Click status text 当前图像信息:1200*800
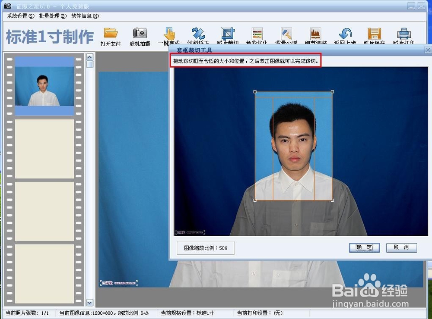This screenshot has width=432, height=319. pyautogui.click(x=86, y=313)
